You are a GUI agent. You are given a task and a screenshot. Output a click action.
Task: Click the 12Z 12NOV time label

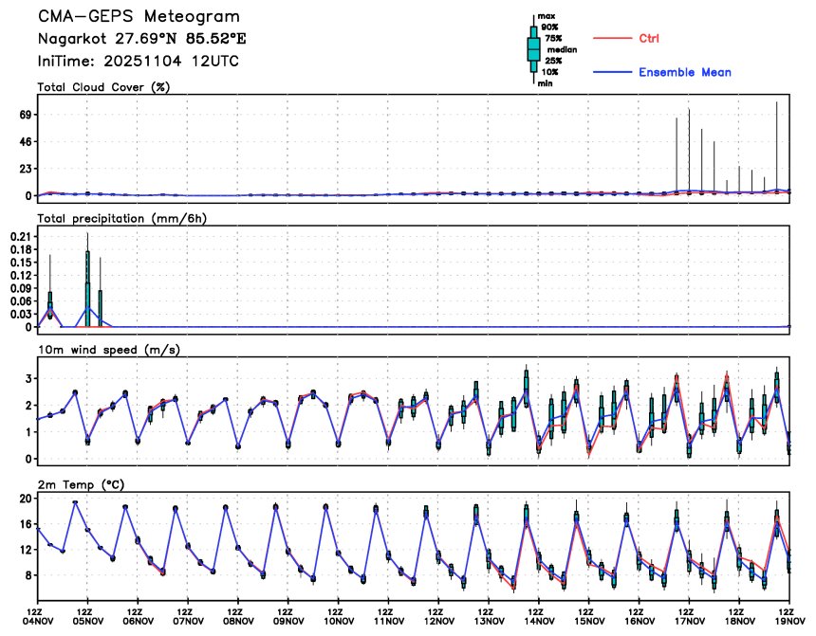(438, 616)
